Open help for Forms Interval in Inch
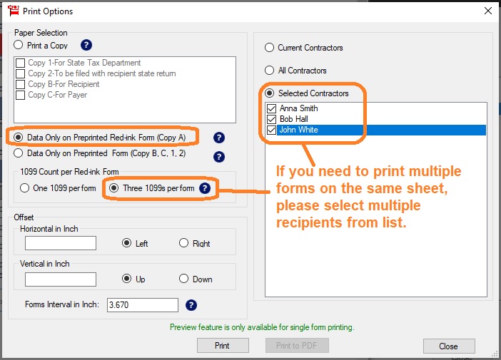Image resolution: width=501 pixels, height=360 pixels. [191, 305]
